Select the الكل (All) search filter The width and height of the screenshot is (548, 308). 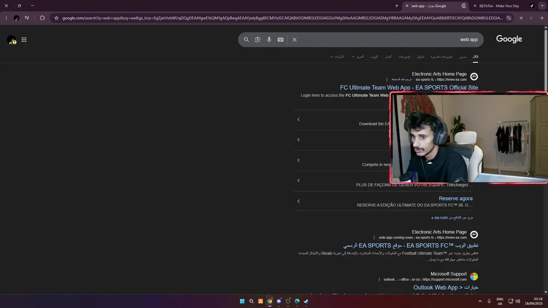475,56
